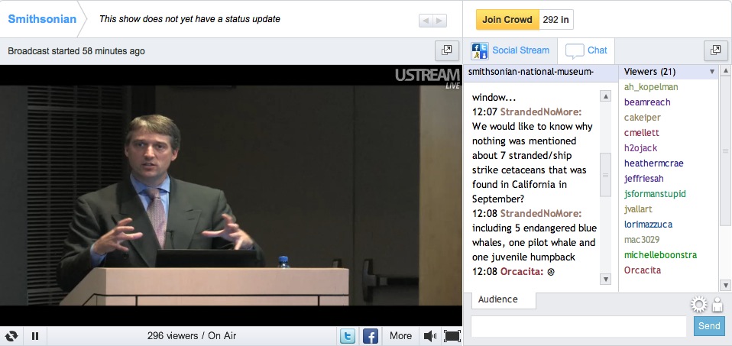Share the broadcast on Facebook

371,336
